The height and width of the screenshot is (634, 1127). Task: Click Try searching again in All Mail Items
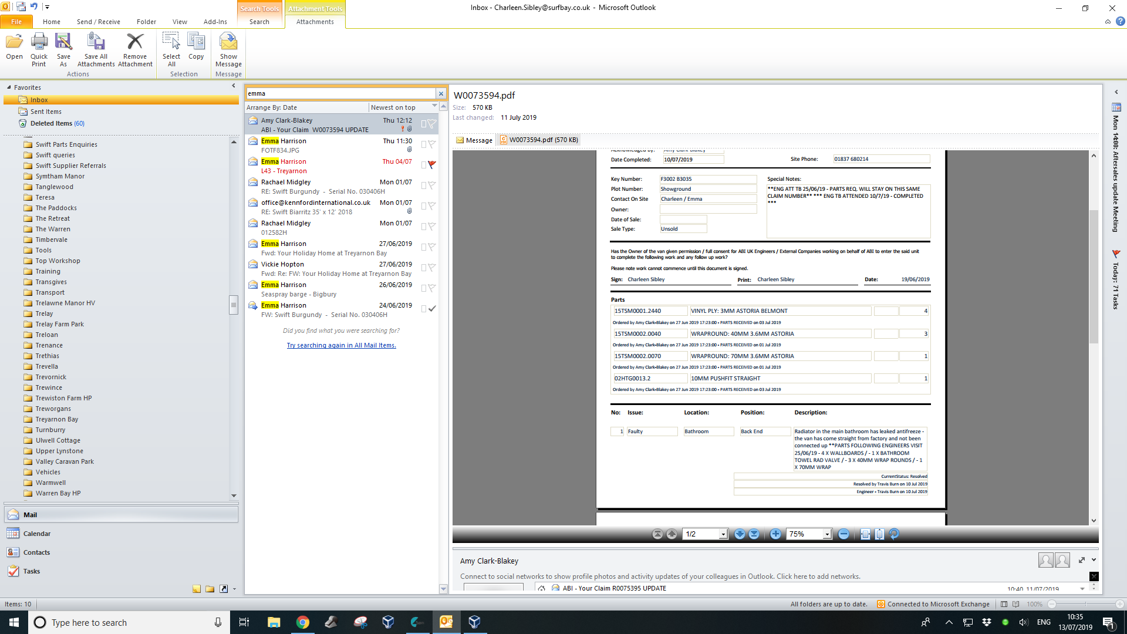coord(341,345)
